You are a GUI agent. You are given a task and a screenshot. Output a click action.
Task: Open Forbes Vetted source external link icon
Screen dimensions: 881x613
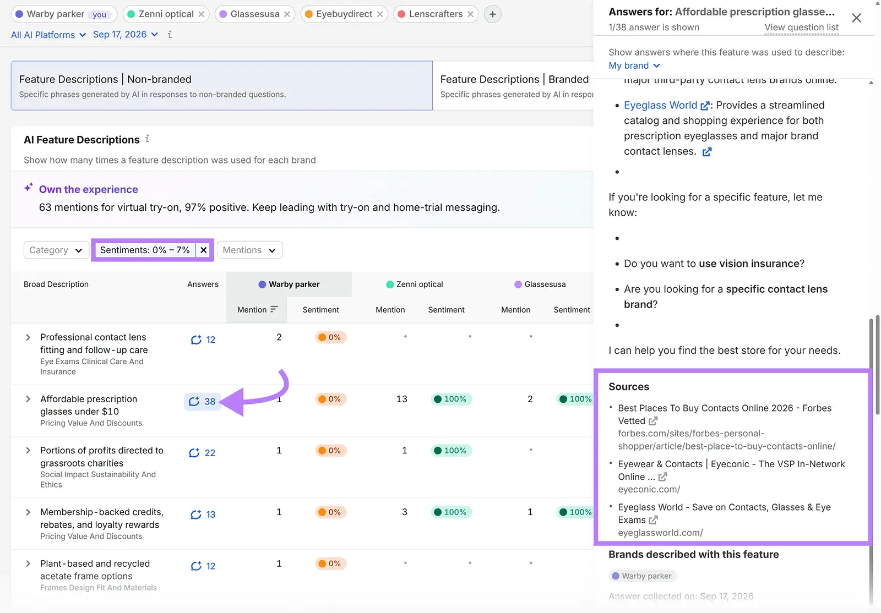[x=653, y=421]
